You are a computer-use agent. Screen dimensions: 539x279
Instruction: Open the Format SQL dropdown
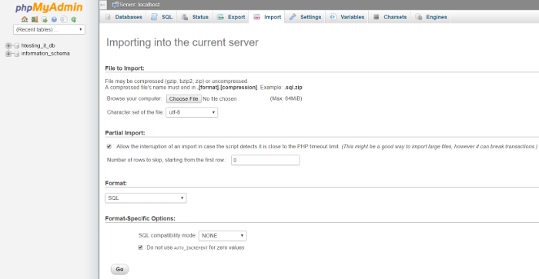pyautogui.click(x=146, y=198)
